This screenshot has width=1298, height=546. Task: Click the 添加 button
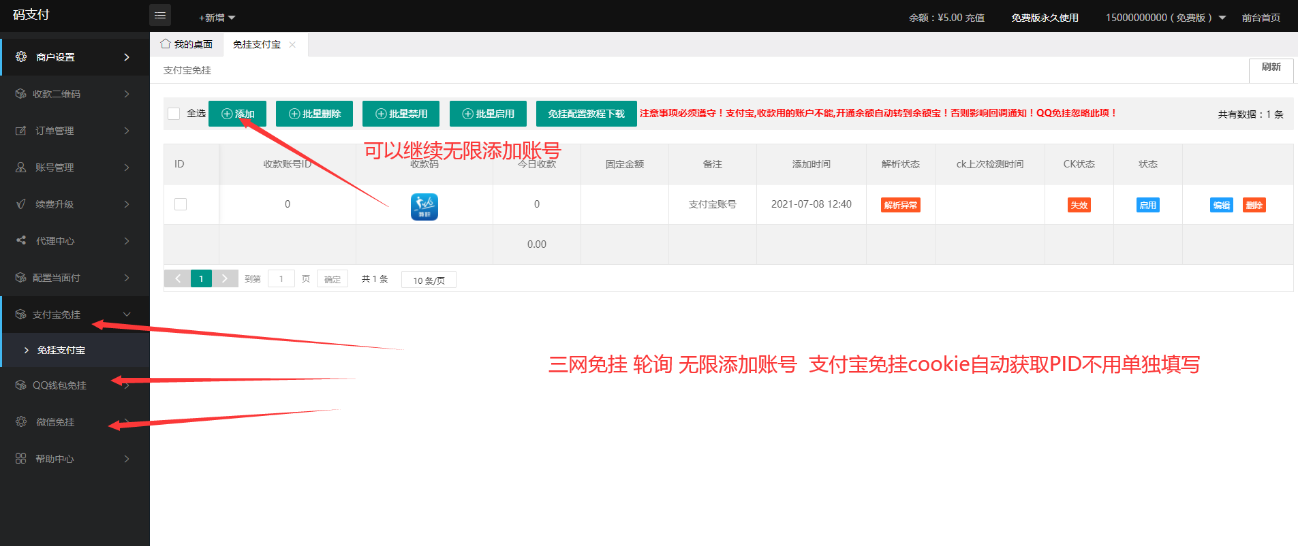(x=237, y=114)
